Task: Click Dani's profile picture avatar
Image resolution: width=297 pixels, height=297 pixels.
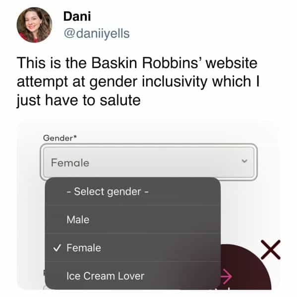Action: (34, 25)
